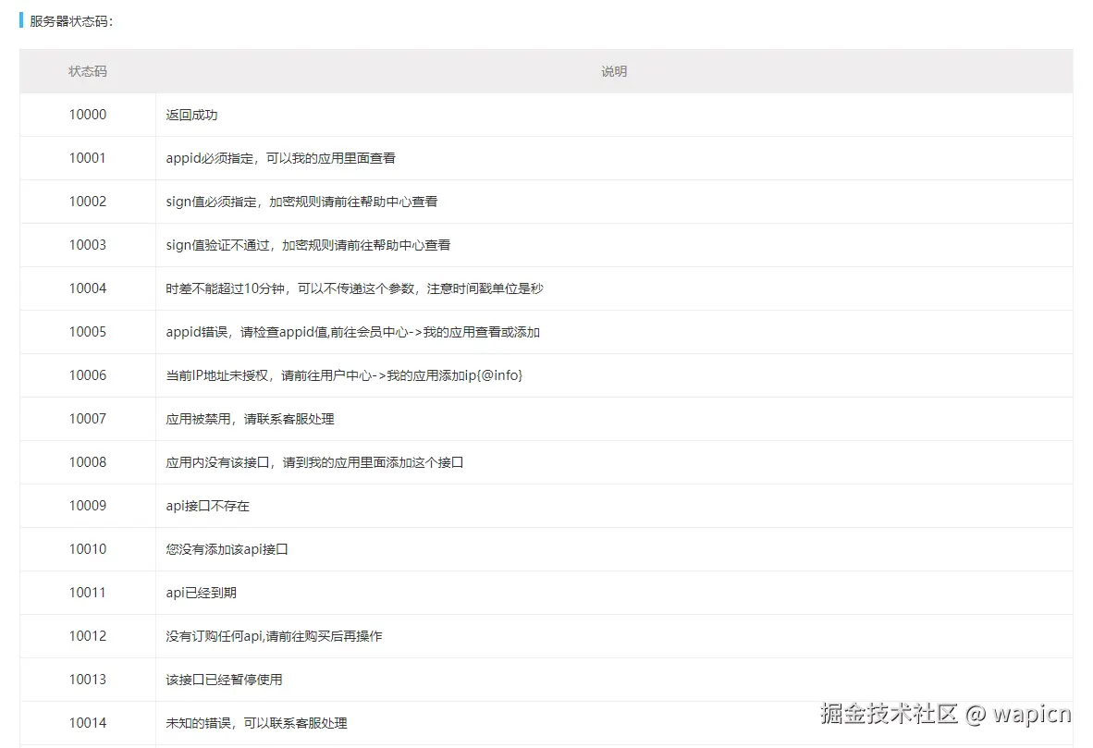Select status code 10011 row
This screenshot has width=1093, height=748.
(x=87, y=593)
